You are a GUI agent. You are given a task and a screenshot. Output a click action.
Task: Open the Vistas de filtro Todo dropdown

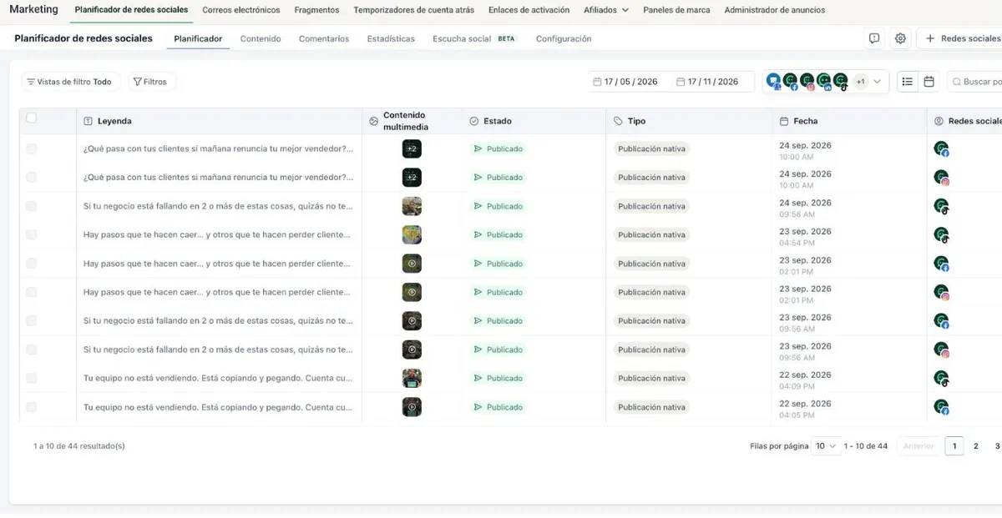70,82
